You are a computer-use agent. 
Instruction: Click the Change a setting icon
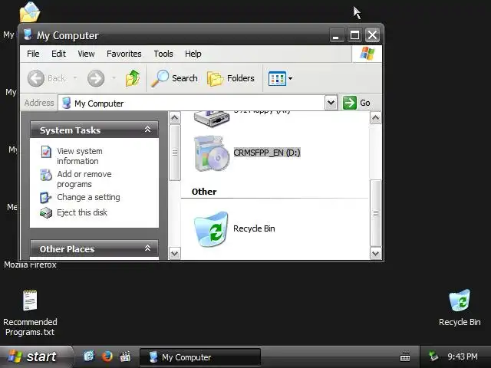(x=46, y=198)
